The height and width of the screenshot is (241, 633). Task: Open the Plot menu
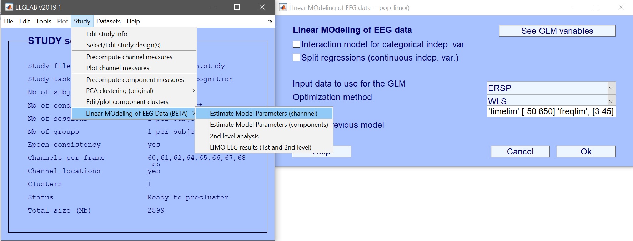tap(62, 21)
